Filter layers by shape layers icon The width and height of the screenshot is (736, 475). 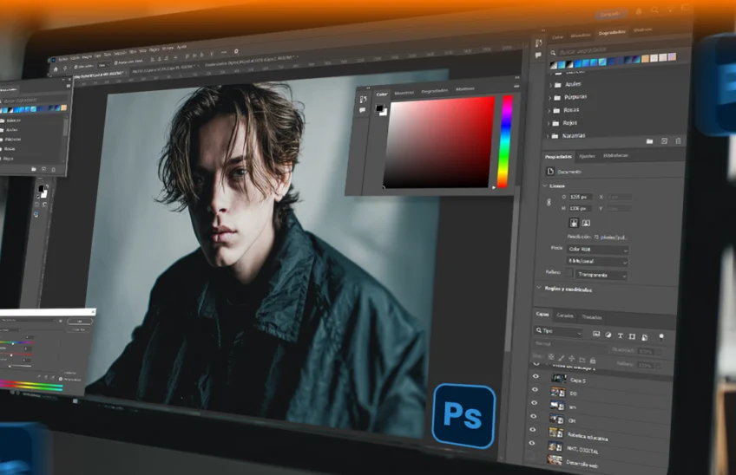pos(632,336)
